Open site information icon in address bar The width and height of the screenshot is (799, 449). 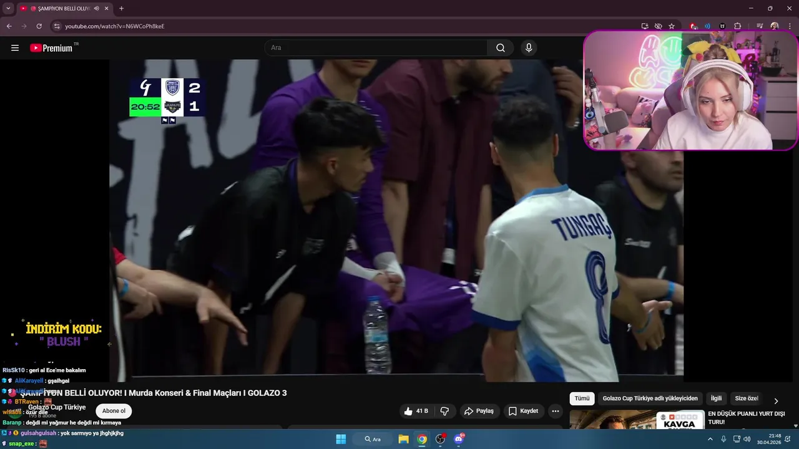[x=57, y=26]
